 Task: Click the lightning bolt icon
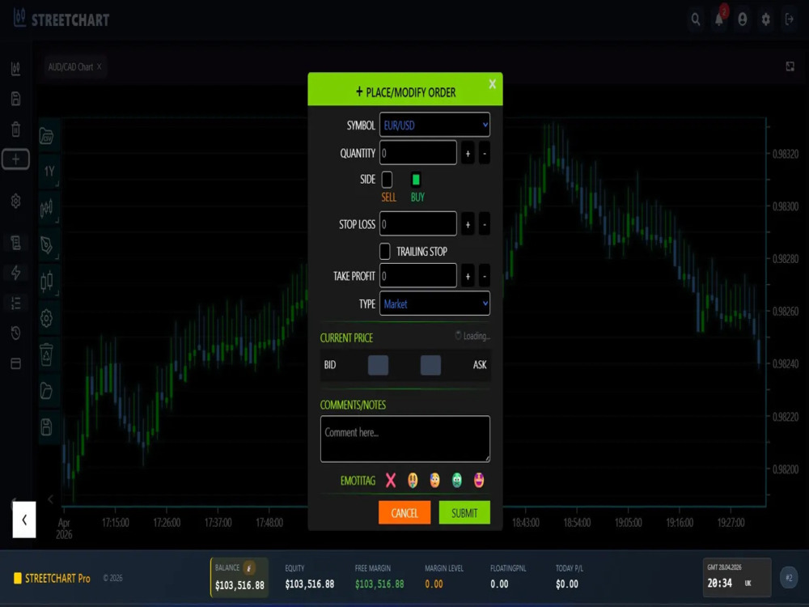16,273
